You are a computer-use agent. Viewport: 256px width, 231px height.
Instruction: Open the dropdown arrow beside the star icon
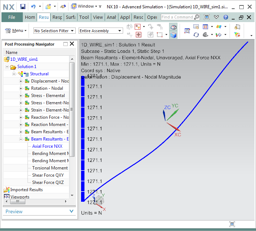tap(55, 7)
